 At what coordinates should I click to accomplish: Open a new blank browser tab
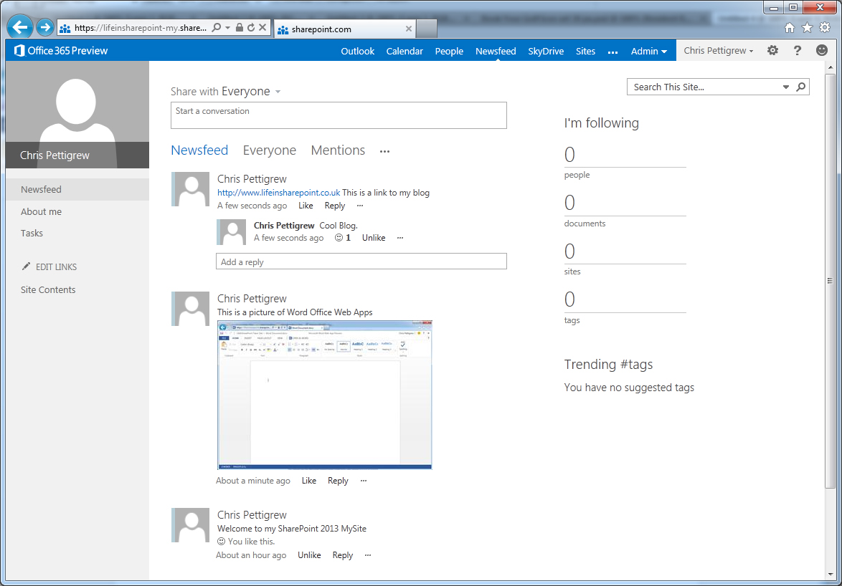[x=426, y=29]
